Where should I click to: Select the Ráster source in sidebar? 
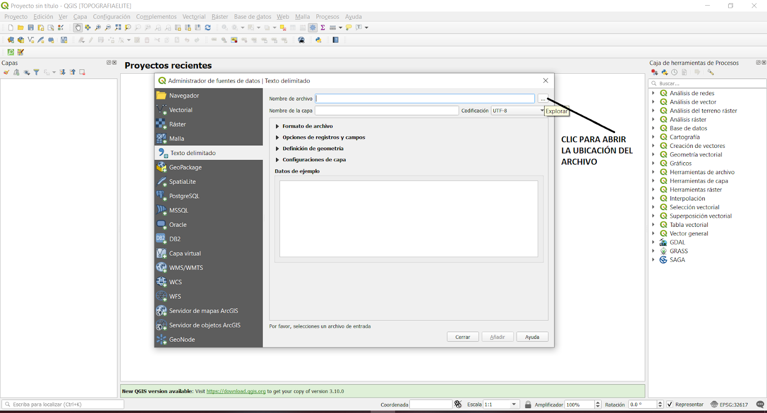(x=209, y=124)
